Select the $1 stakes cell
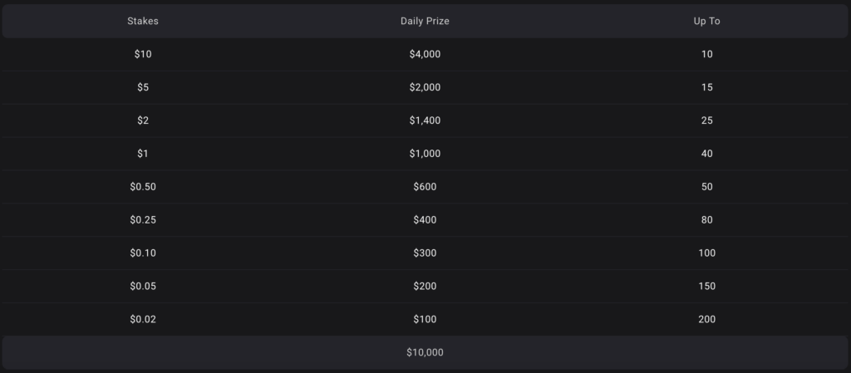This screenshot has height=373, width=851. 143,154
